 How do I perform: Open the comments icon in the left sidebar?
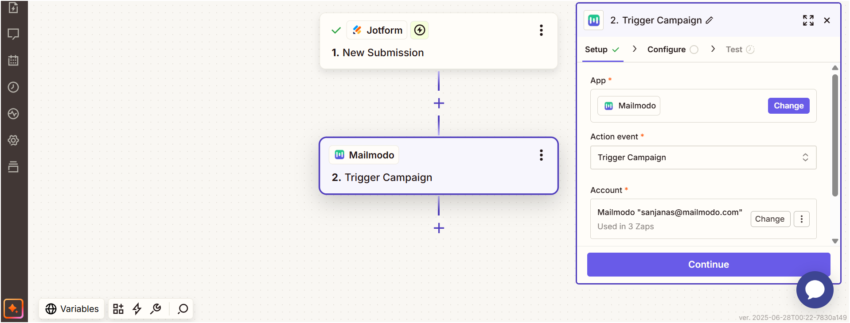pos(13,34)
